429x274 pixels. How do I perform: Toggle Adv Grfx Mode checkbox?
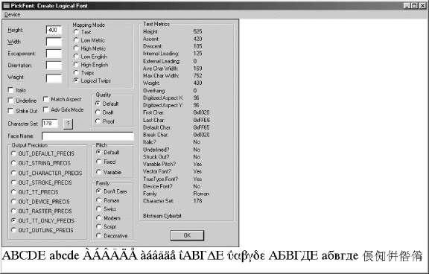45,109
